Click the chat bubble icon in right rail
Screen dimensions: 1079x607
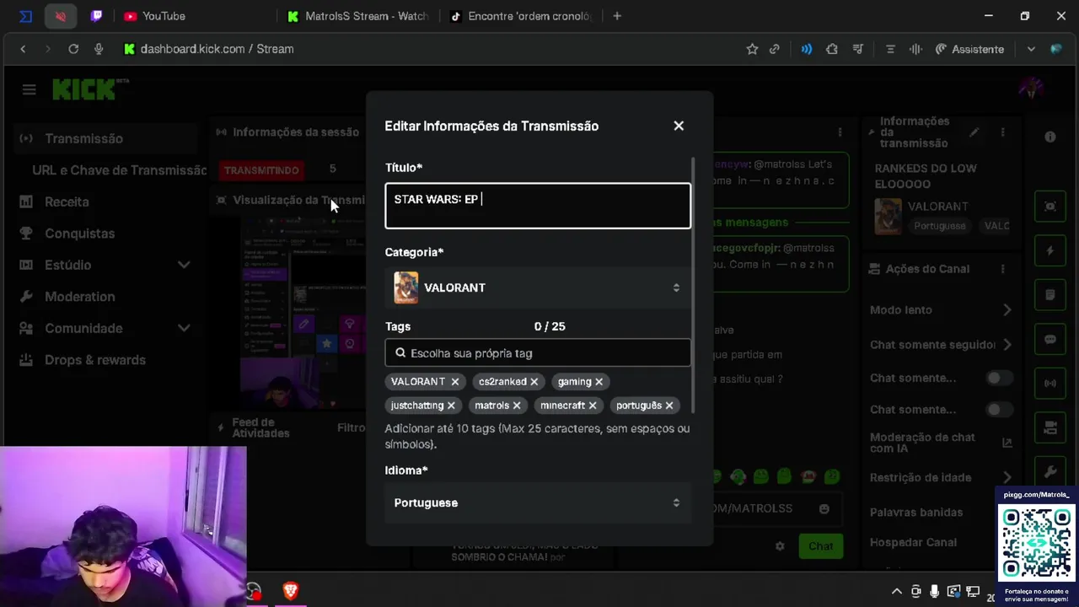click(x=1050, y=340)
